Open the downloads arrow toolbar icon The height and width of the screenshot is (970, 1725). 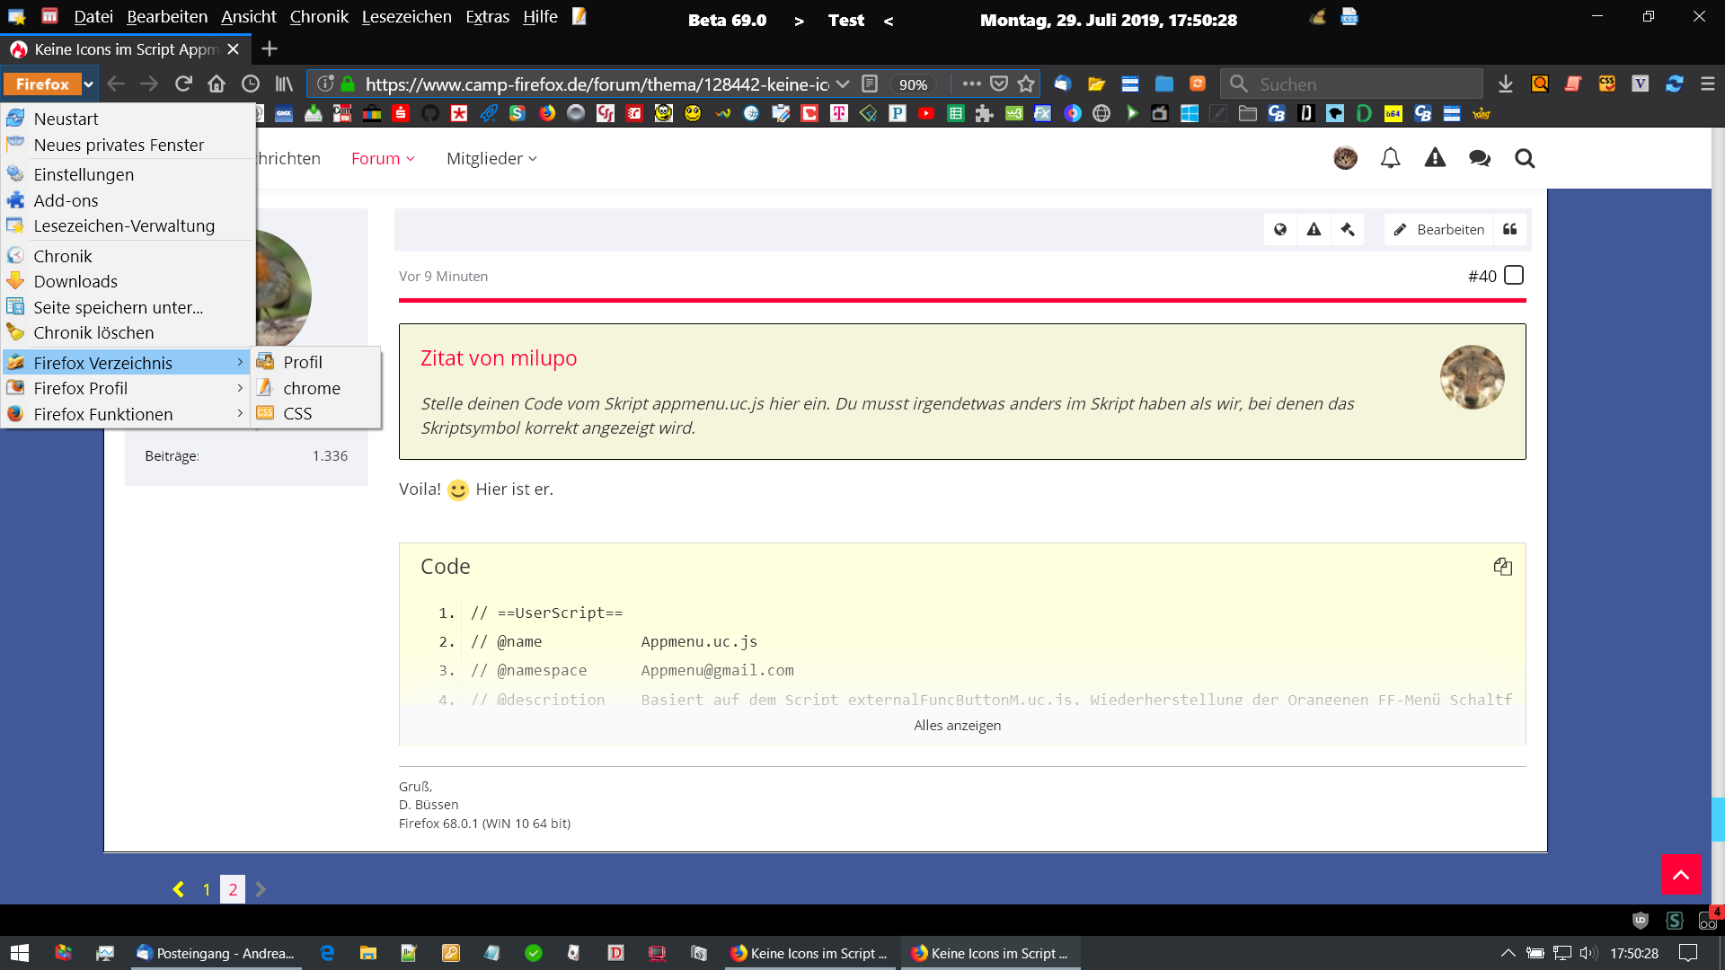coord(1506,84)
